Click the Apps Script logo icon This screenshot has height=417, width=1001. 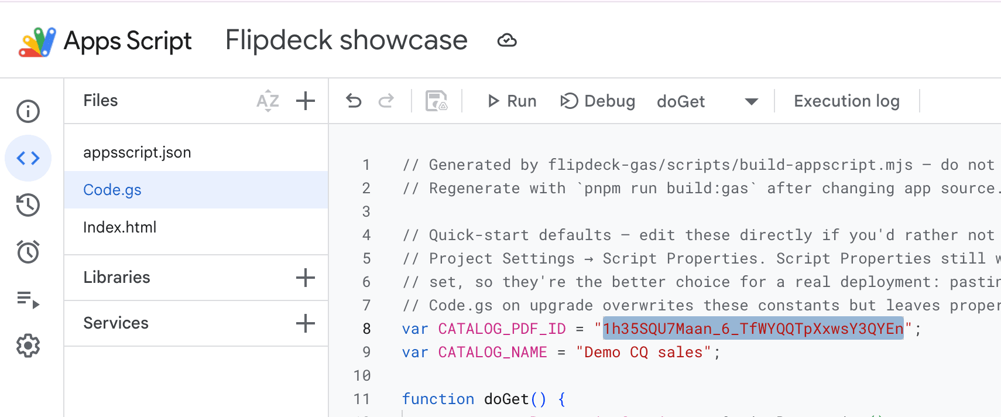point(37,42)
